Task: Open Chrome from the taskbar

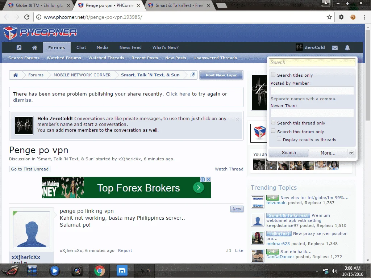Action: coord(100,271)
